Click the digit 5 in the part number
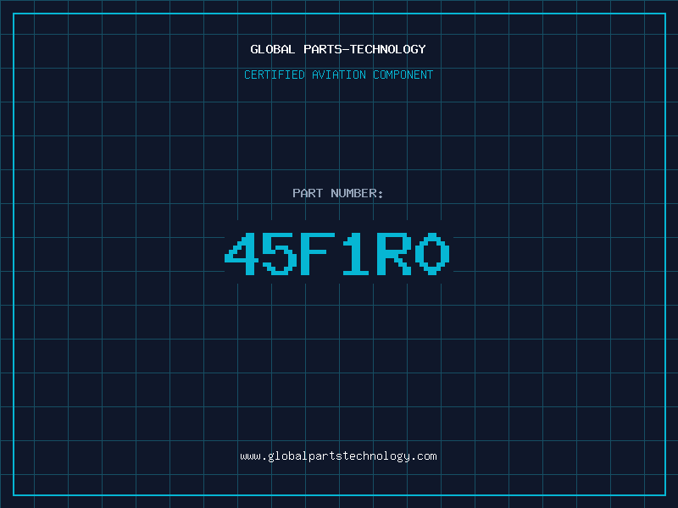 click(x=280, y=254)
